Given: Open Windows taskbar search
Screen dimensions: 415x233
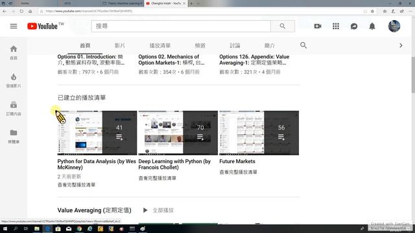Looking at the screenshot, I should point(16,228).
